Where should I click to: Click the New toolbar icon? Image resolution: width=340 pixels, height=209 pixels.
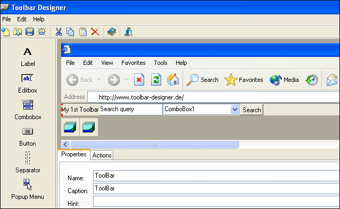point(6,32)
